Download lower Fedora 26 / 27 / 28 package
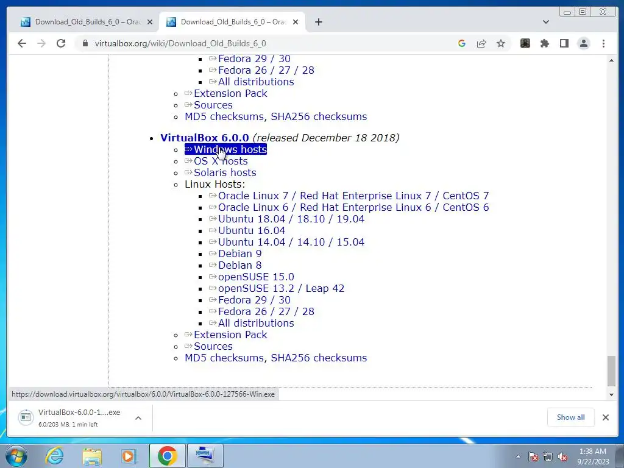 262,311
